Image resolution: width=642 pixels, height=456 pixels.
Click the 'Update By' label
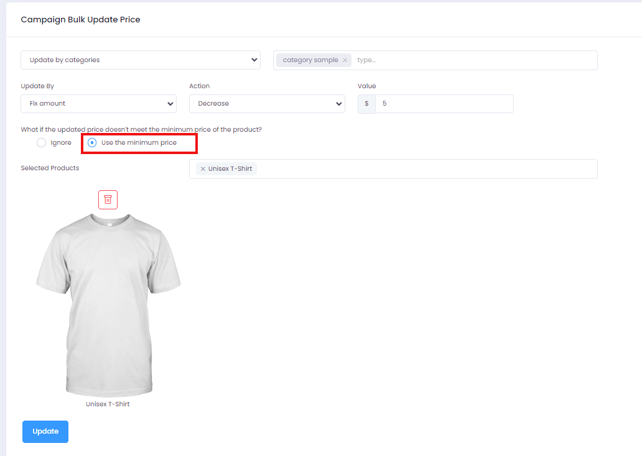click(x=37, y=86)
